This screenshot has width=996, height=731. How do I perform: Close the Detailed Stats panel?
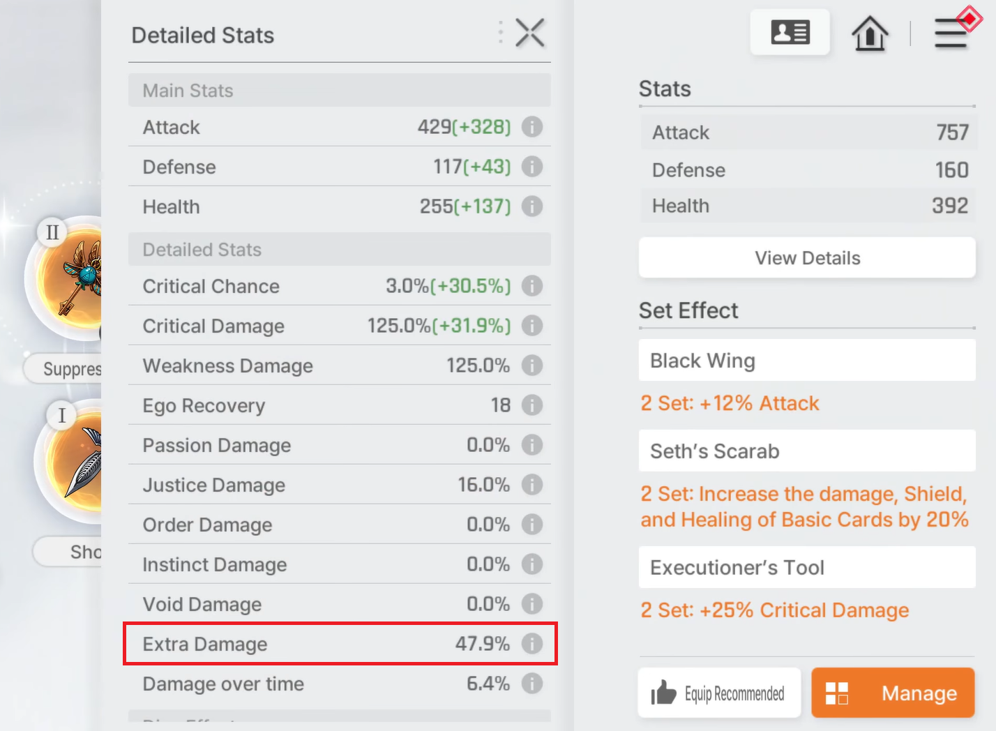click(x=529, y=33)
